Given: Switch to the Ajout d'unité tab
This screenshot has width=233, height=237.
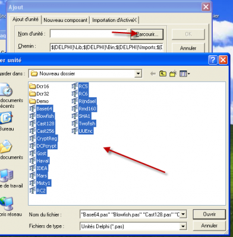Looking at the screenshot, I should click(x=25, y=20).
